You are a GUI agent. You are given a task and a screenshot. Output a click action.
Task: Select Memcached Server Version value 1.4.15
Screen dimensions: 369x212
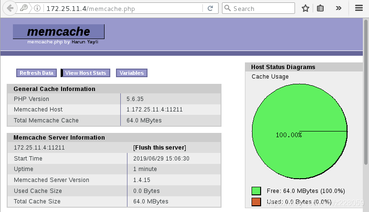142,180
